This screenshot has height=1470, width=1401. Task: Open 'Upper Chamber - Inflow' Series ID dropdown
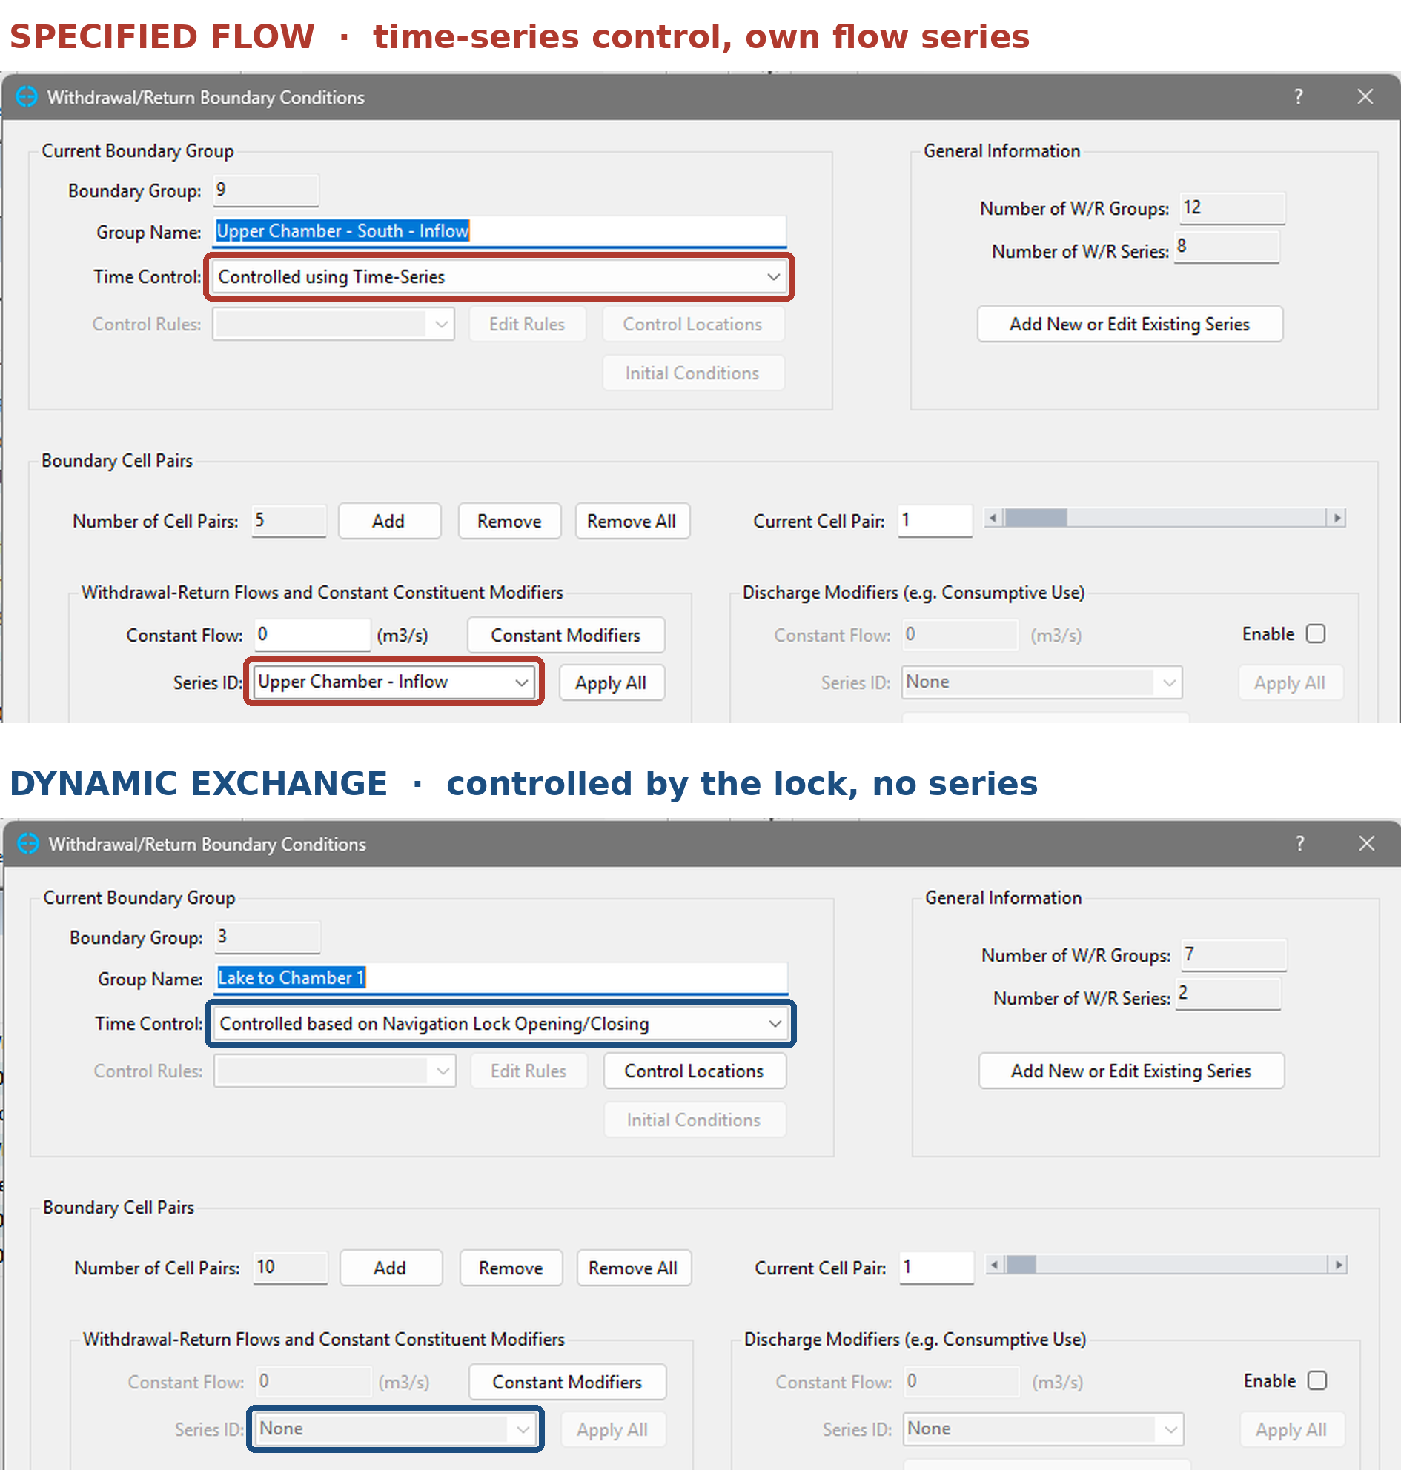394,682
